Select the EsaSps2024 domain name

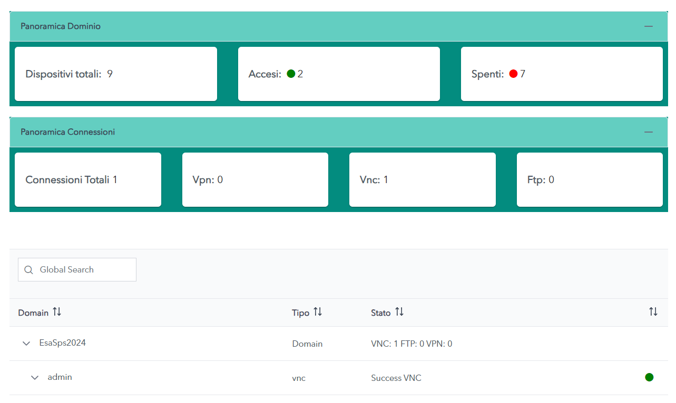(63, 343)
